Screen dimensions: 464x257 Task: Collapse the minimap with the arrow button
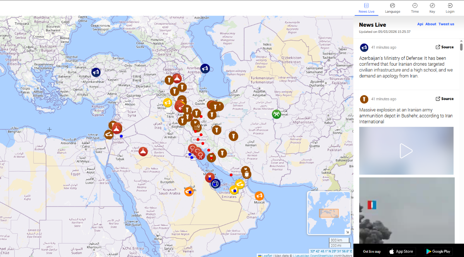coord(347,231)
